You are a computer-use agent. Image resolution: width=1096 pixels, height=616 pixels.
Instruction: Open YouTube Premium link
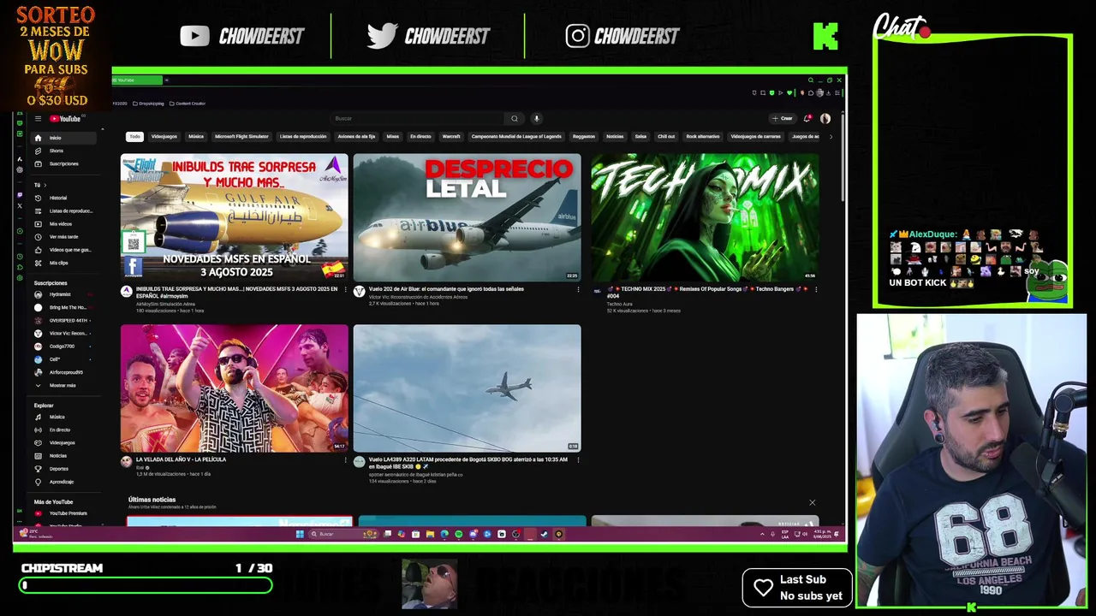62,513
